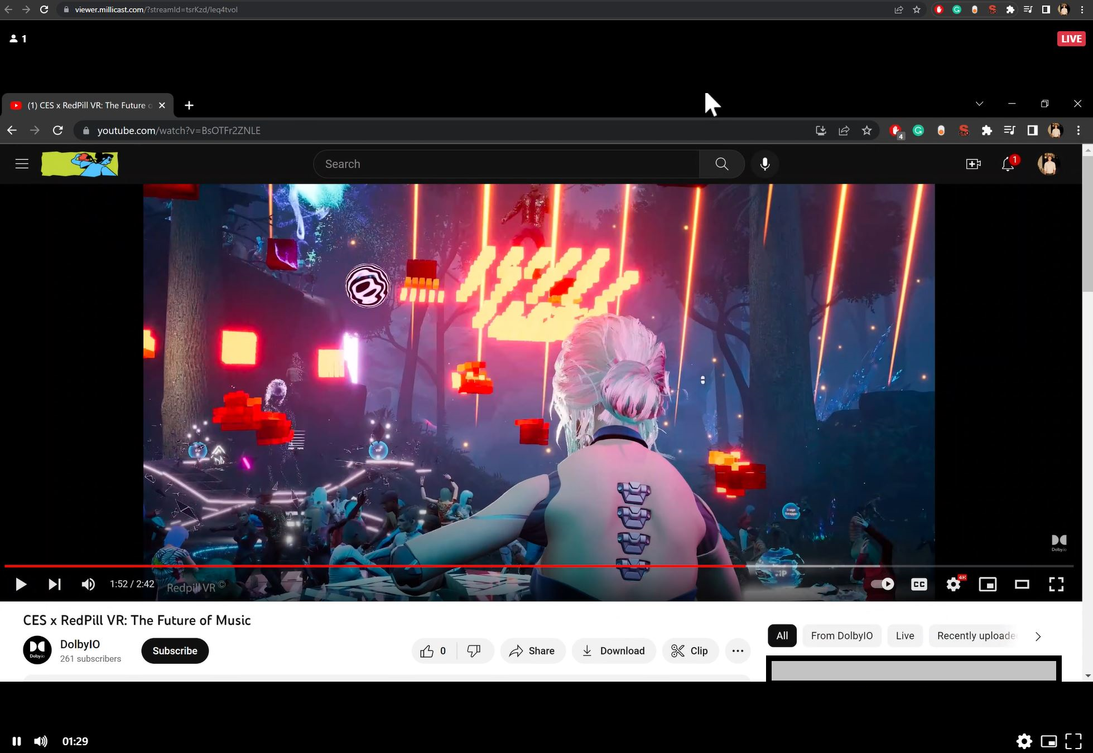Open the YouTube hamburger menu
Viewport: 1093px width, 753px height.
click(x=21, y=163)
